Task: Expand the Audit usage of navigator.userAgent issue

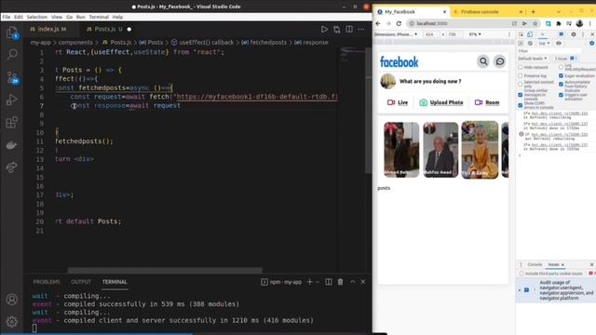Action: pyautogui.click(x=520, y=290)
